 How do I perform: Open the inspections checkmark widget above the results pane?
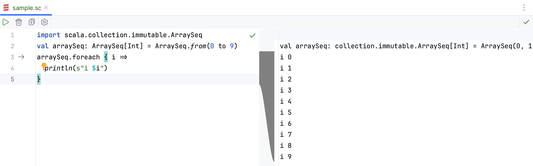[526, 22]
